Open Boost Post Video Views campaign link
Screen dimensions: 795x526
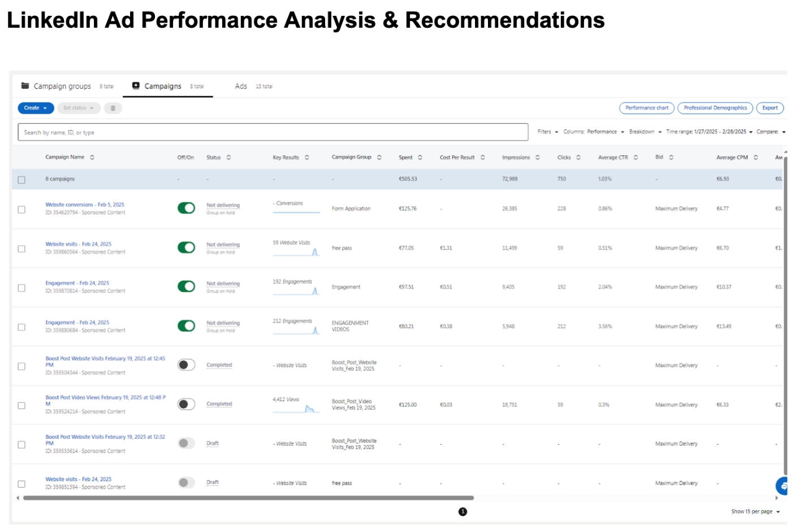106,400
